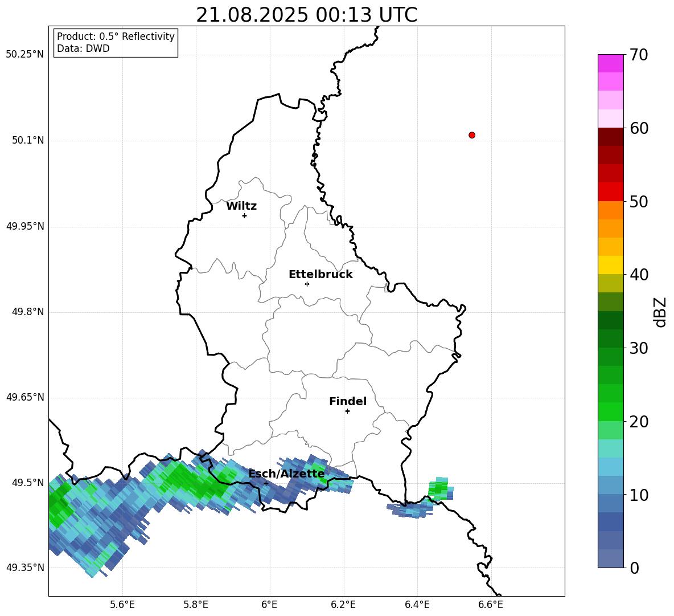Pick the orange swatch below 50 dBZ
The height and width of the screenshot is (616, 674).
(610, 210)
